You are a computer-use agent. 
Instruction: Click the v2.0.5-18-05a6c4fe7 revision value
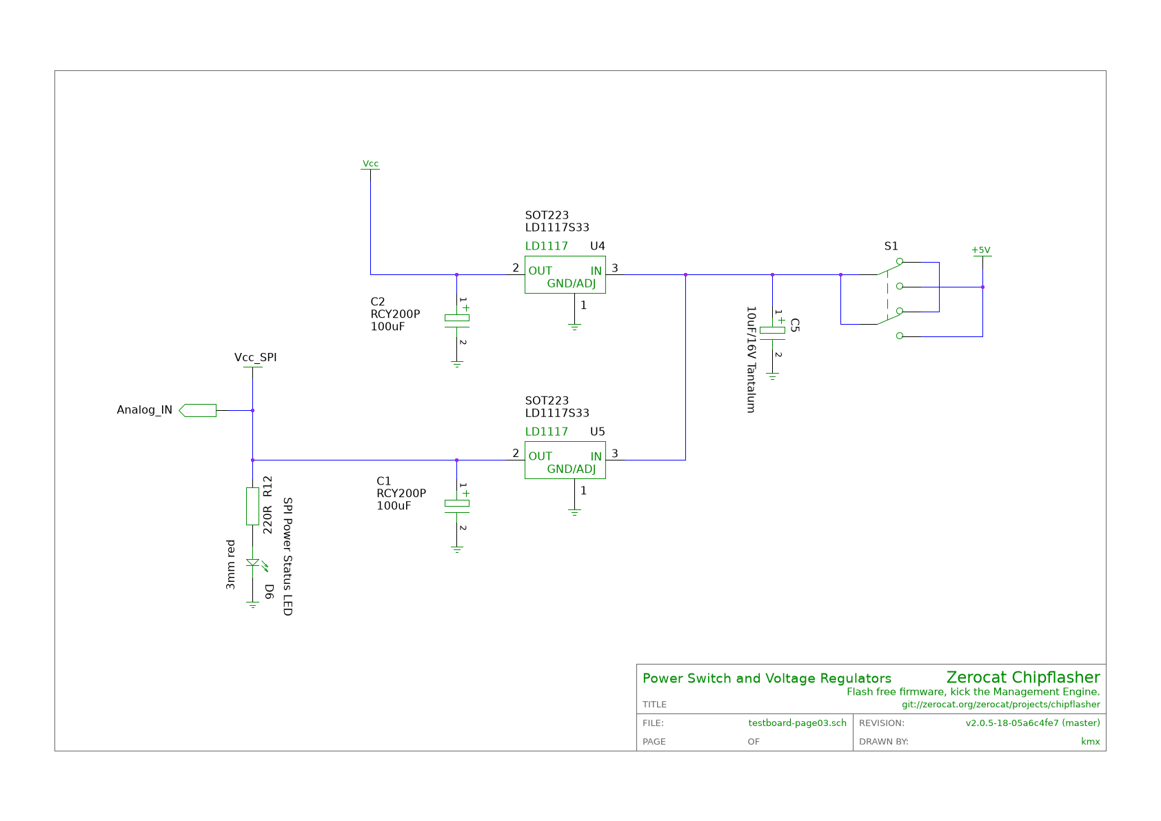coord(1033,723)
